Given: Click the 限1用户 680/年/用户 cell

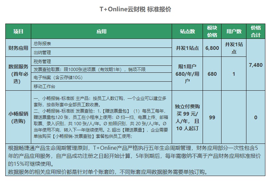Looking at the screenshot, I should click(187, 74).
